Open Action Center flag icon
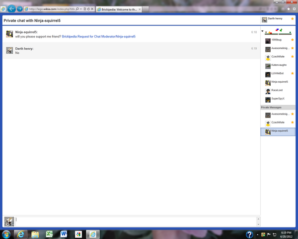Viewport: 298px width, 239px height. click(x=269, y=235)
